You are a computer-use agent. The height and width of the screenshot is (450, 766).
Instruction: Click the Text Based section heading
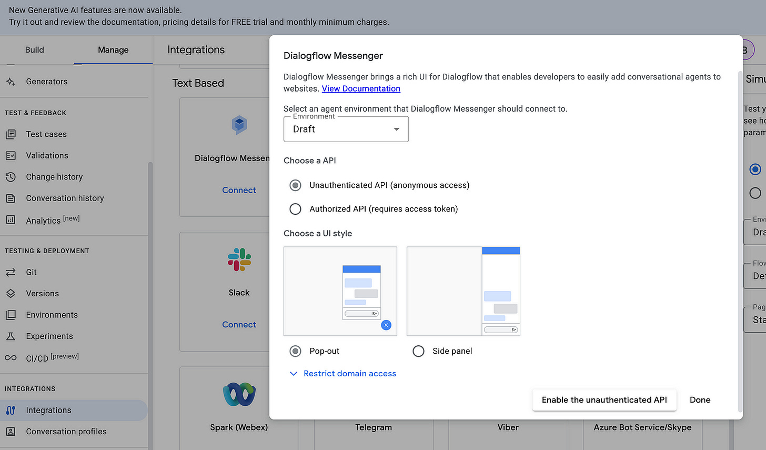pos(198,83)
